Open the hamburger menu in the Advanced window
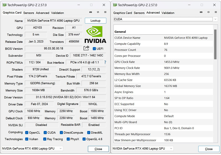The image size is (221, 155). 216,12
